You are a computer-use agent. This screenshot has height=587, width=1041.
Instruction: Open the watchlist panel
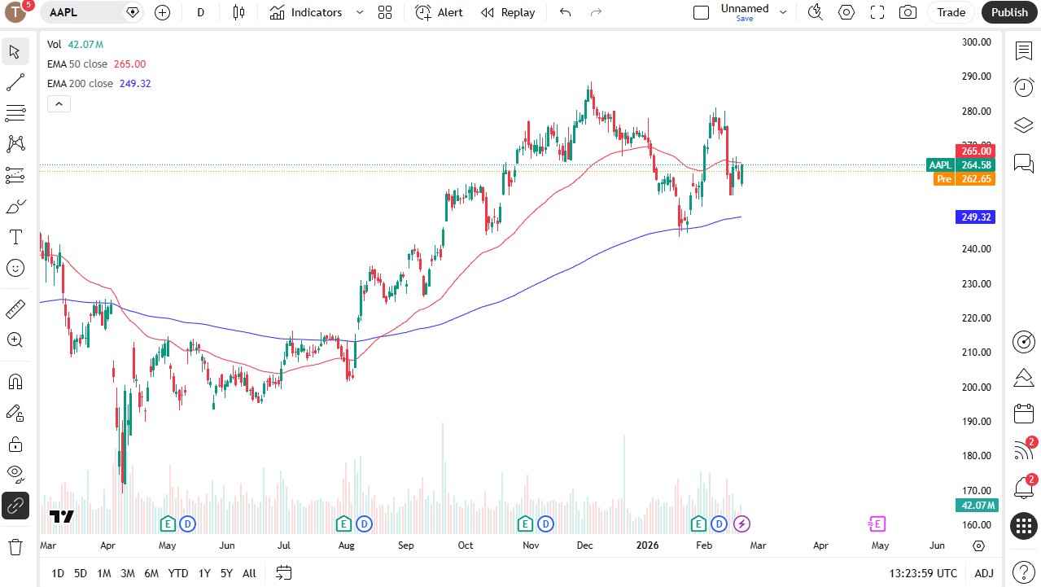pyautogui.click(x=1024, y=50)
